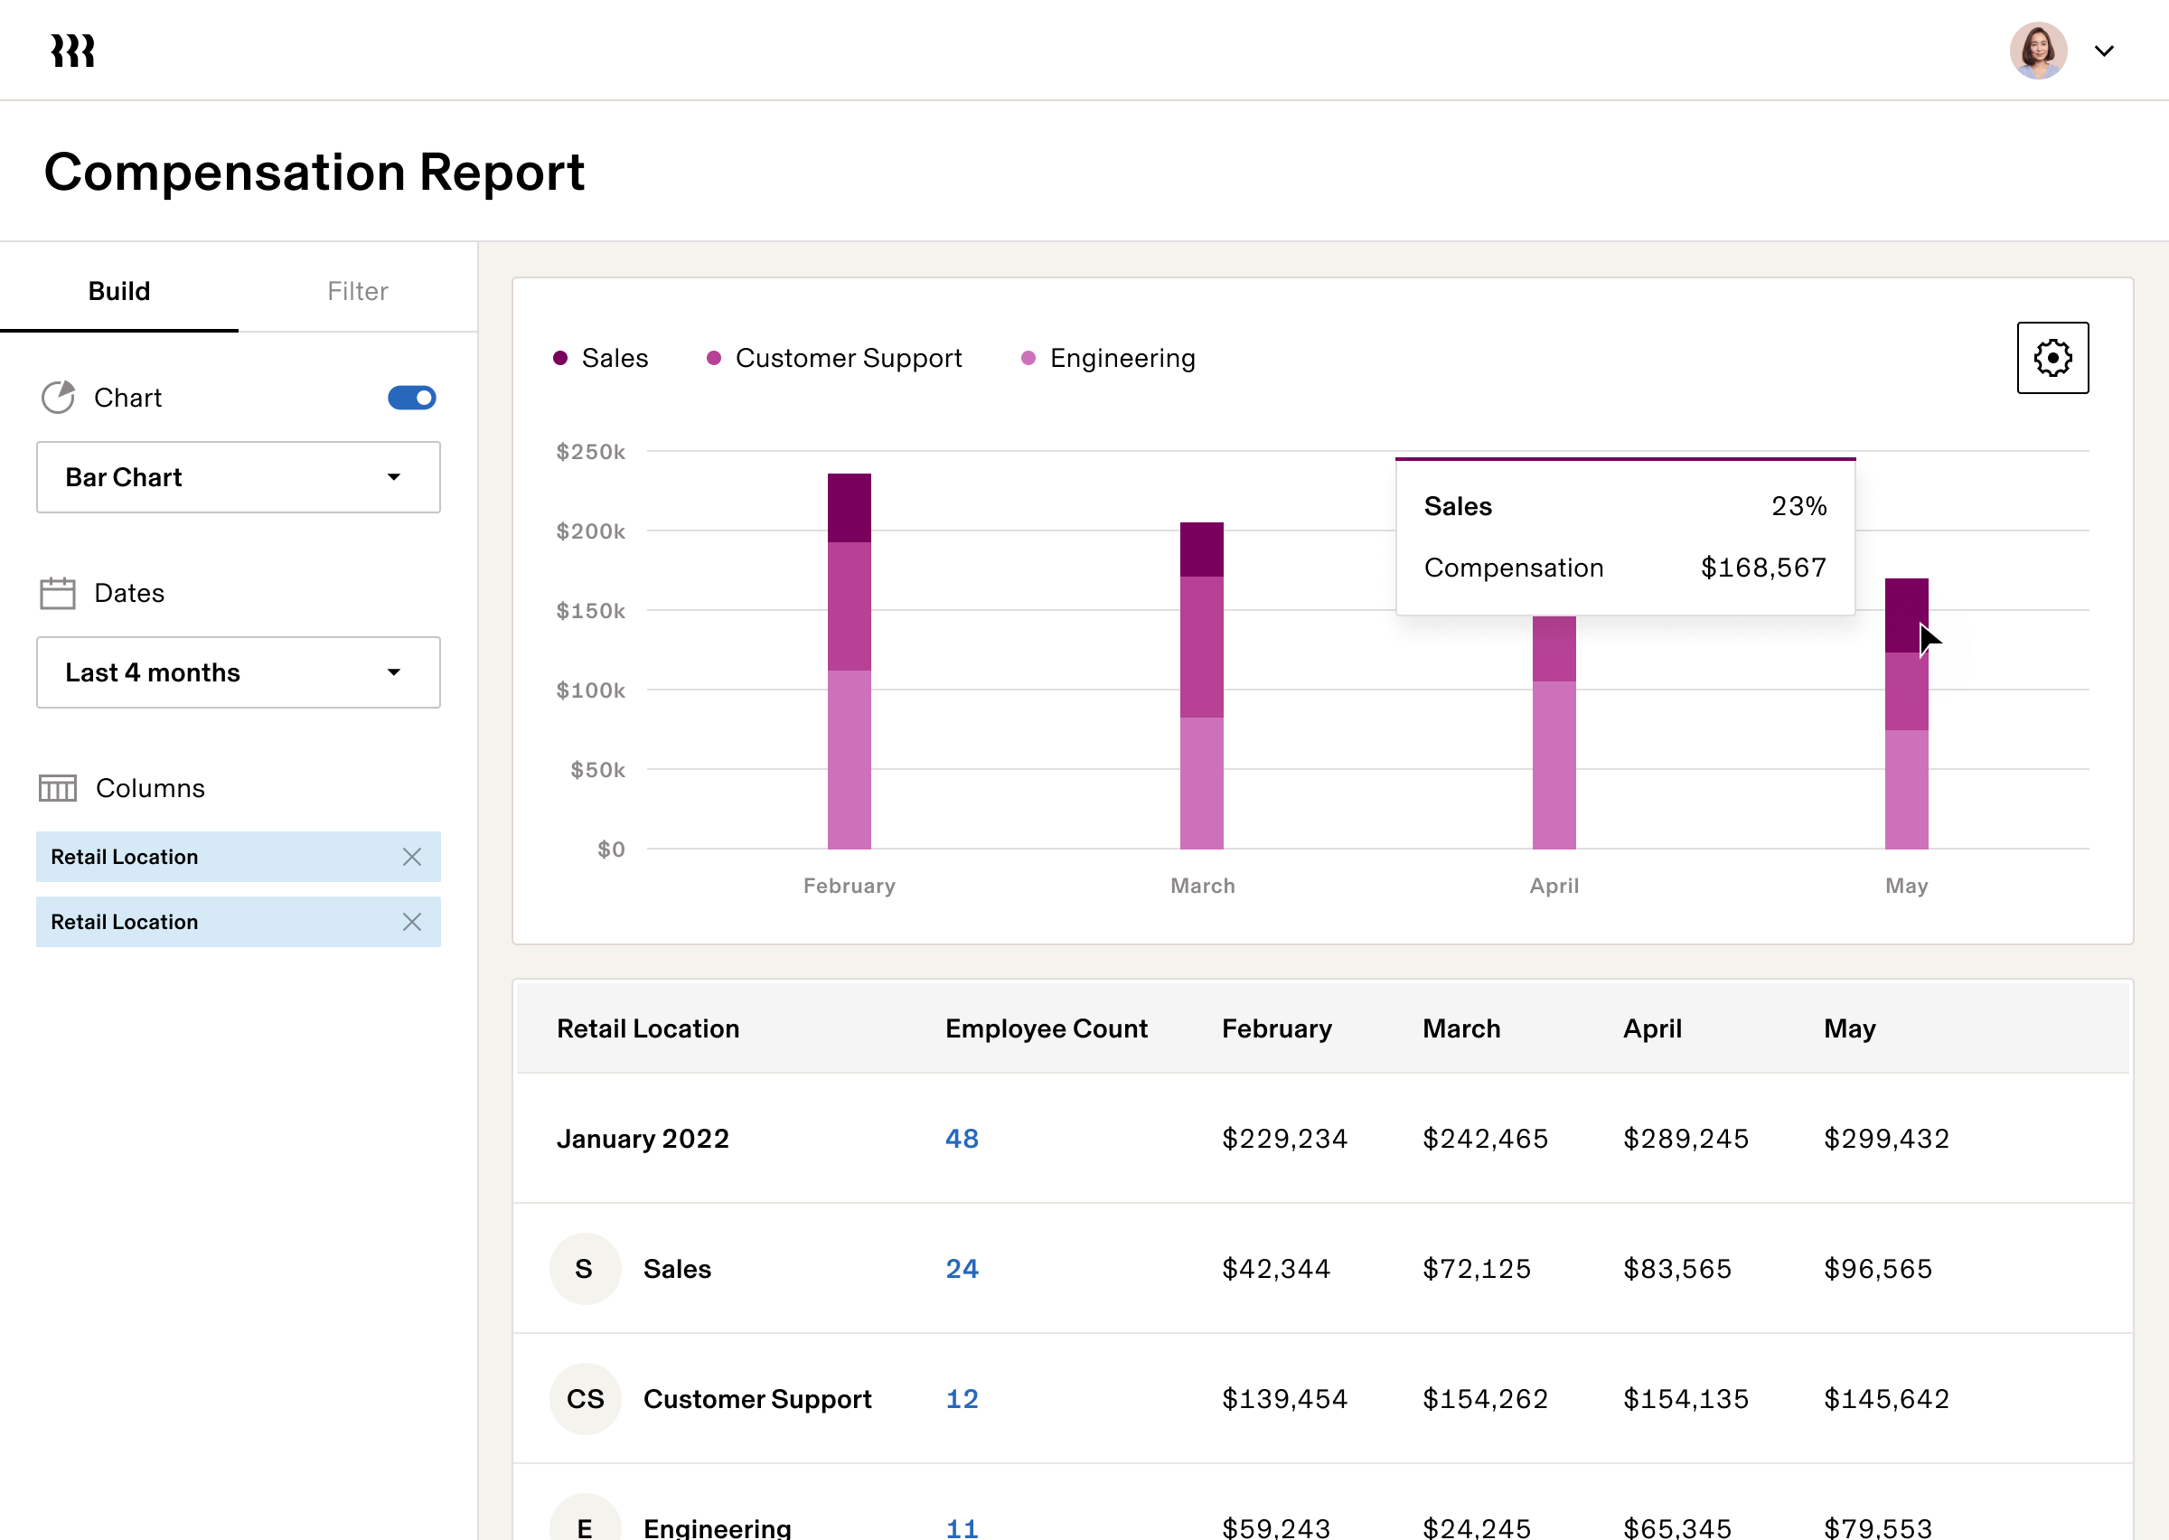Switch to the Filter tab

coord(357,291)
